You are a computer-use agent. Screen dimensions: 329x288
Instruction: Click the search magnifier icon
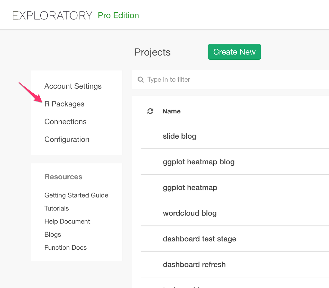(141, 79)
